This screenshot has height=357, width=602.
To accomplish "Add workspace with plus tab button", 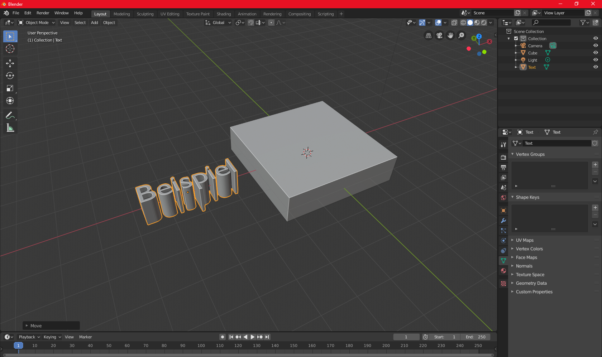I will pos(341,14).
